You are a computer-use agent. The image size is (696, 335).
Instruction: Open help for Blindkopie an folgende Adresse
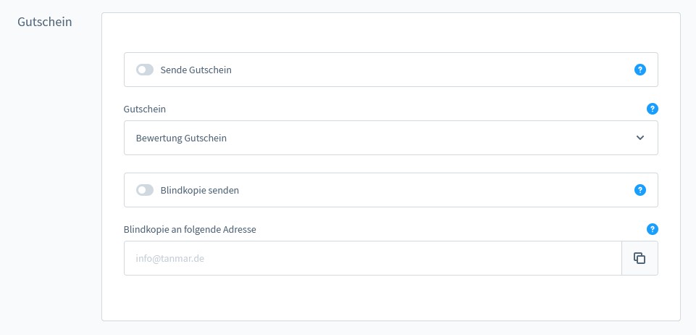(x=652, y=229)
